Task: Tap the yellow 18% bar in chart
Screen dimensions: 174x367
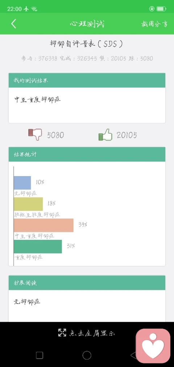Action: 28,204
